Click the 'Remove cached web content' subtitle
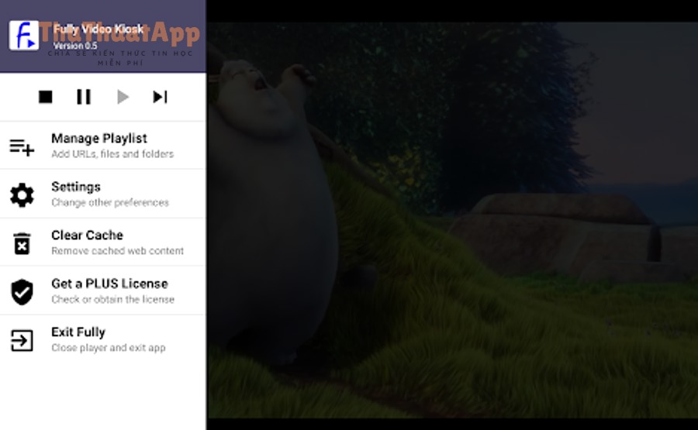The image size is (698, 430). [x=118, y=251]
